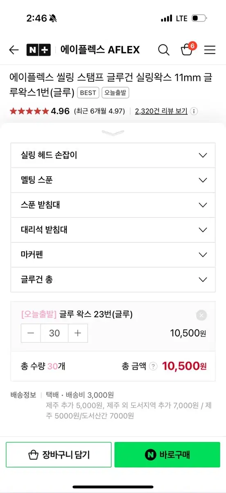This screenshot has width=226, height=493.
Task: Increase quantity with the plus button
Action: point(78,333)
